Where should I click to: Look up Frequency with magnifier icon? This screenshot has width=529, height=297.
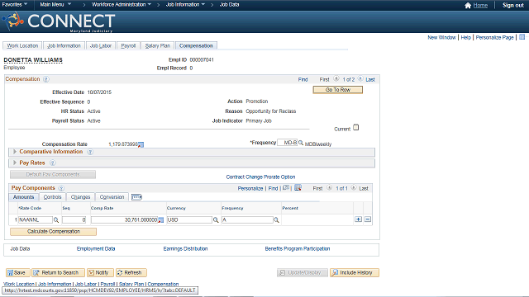tap(301, 143)
